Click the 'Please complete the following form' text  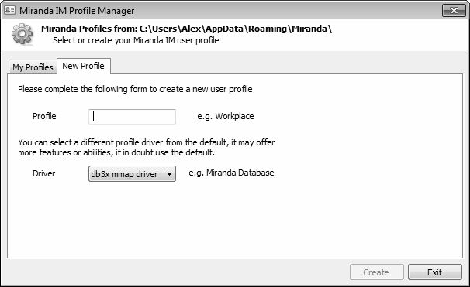[x=135, y=89]
